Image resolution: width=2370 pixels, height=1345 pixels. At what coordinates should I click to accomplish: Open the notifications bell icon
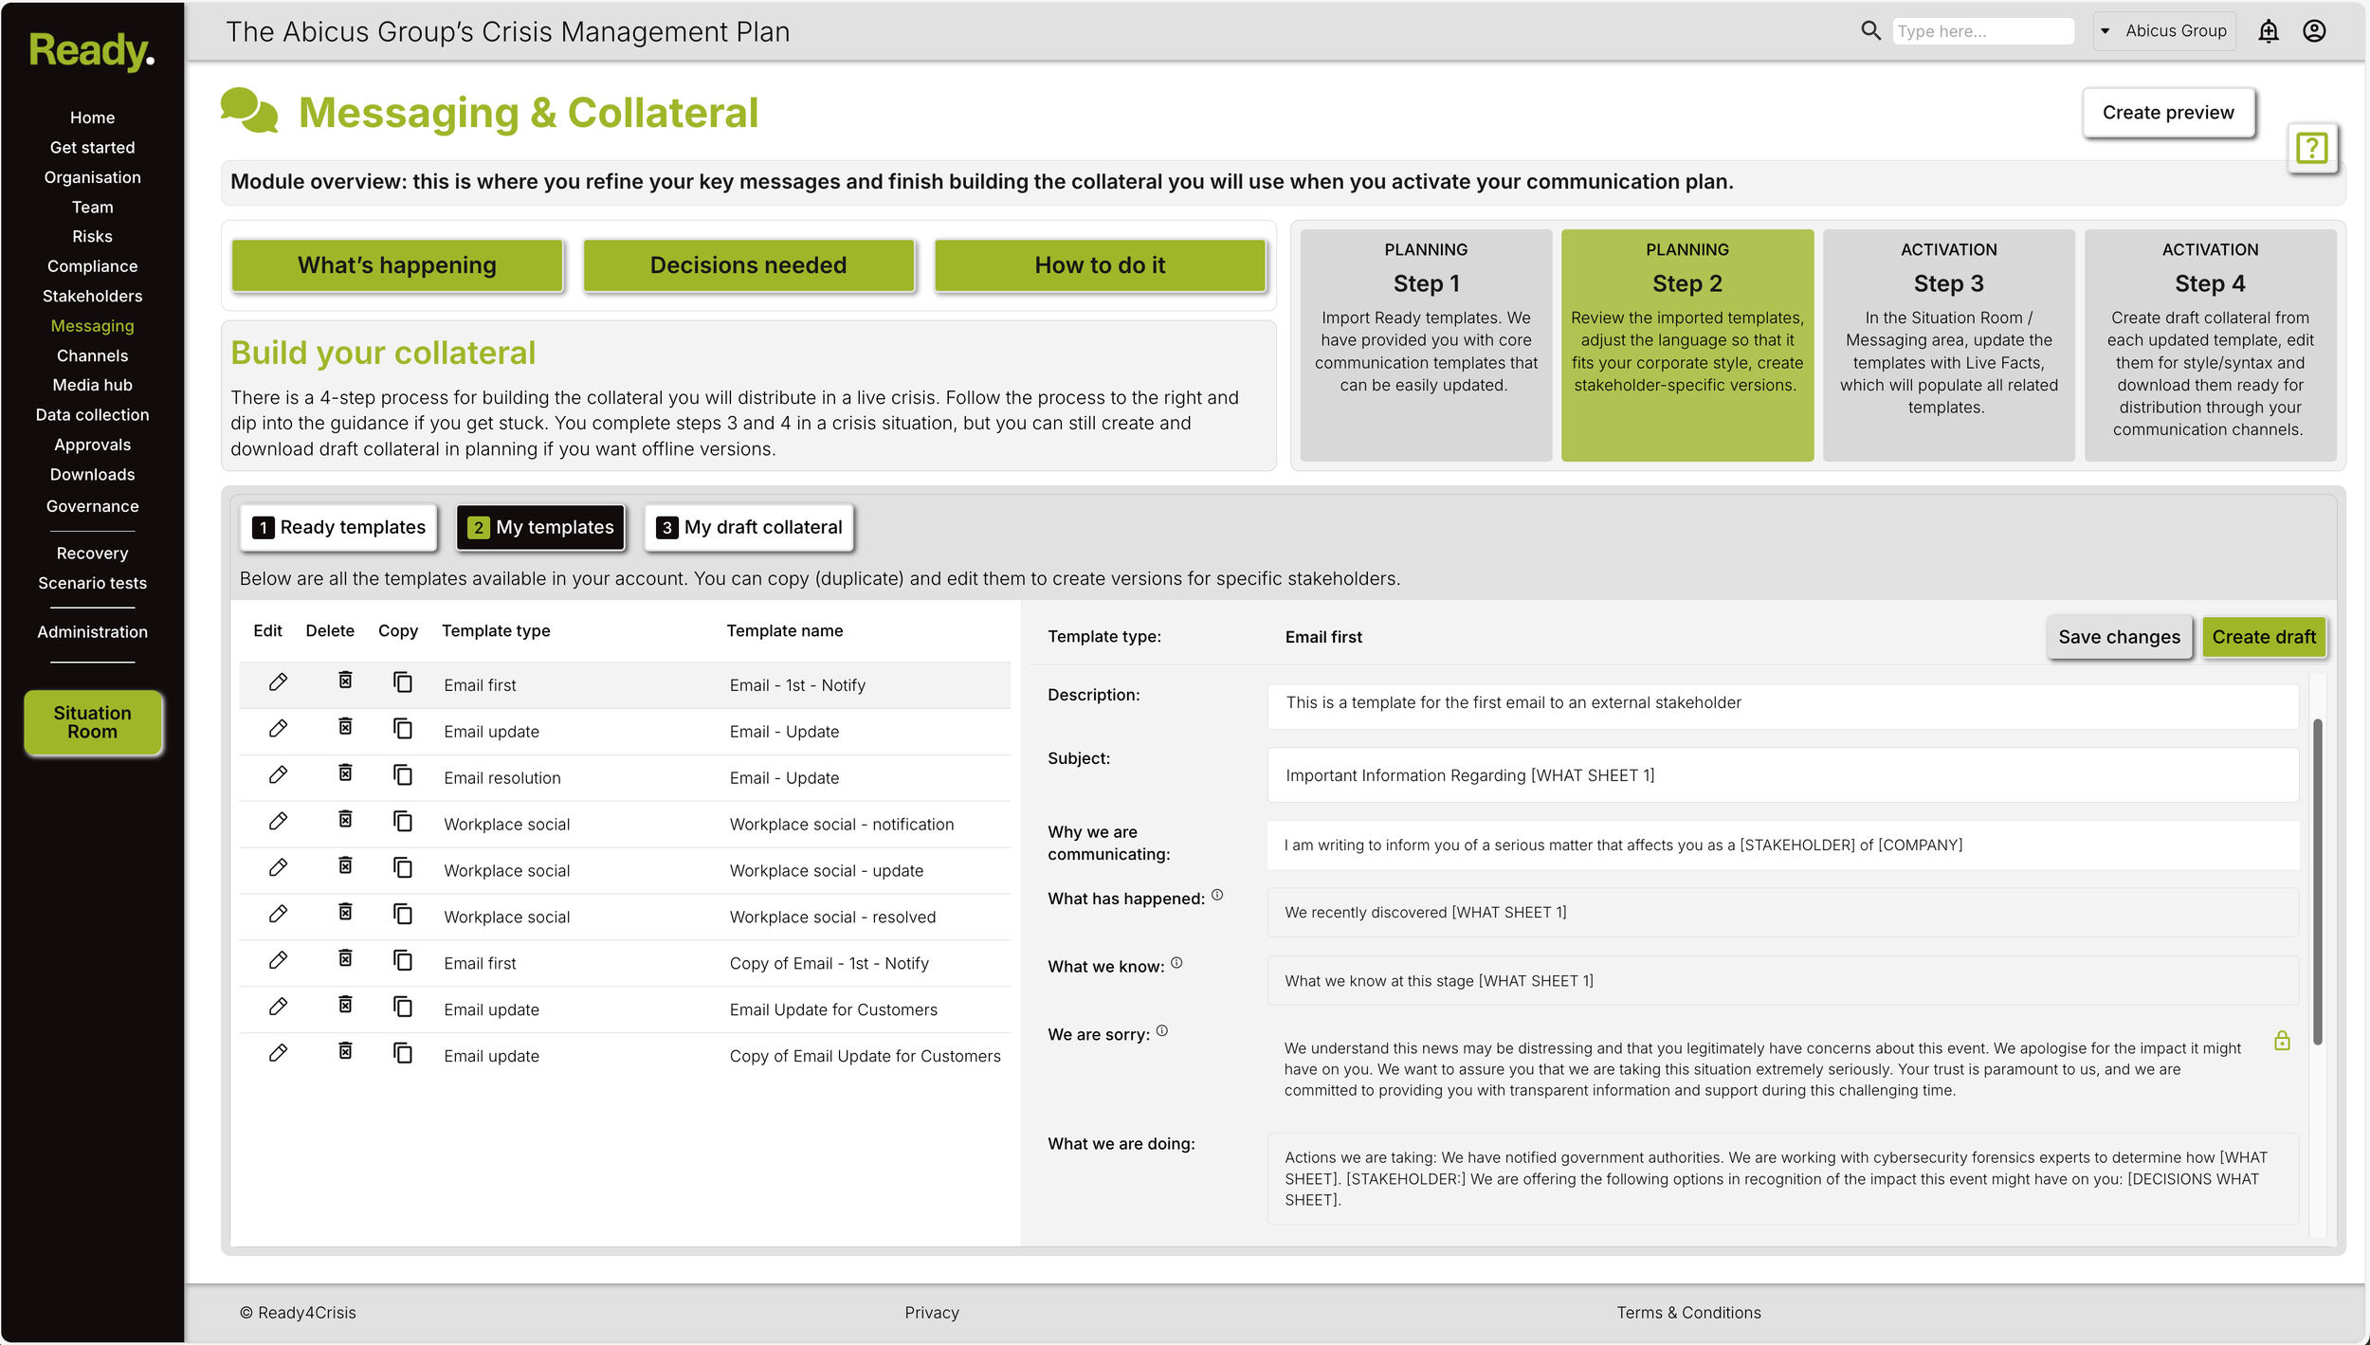(x=2268, y=31)
